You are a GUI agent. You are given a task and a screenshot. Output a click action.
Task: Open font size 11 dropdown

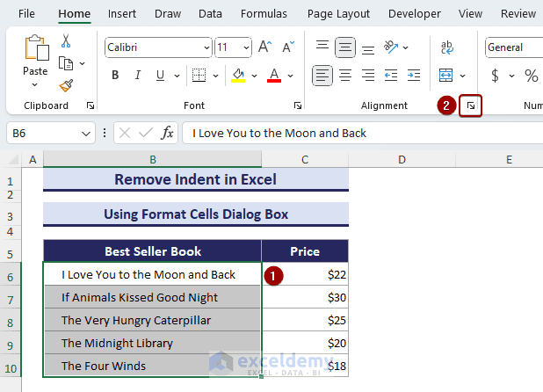tap(246, 47)
